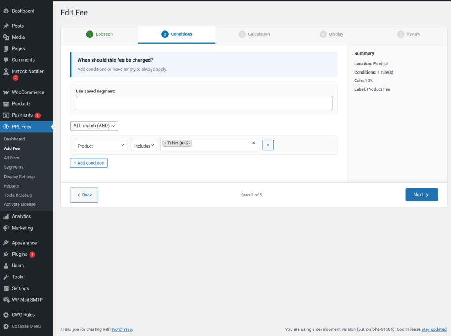Click the Location: Product summary line
Viewport: 451px width, 336px height.
[x=371, y=63]
